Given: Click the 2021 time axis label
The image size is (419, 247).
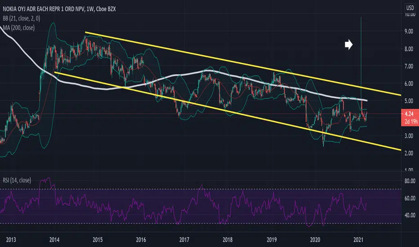Looking at the screenshot, I should [358, 239].
